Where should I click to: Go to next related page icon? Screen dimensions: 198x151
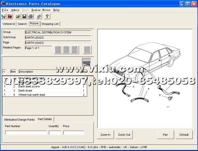pos(75,50)
